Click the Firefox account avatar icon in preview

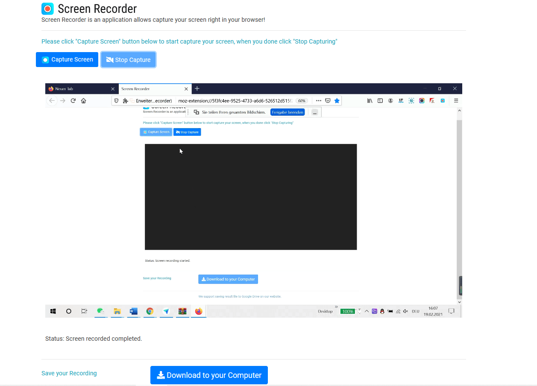390,101
